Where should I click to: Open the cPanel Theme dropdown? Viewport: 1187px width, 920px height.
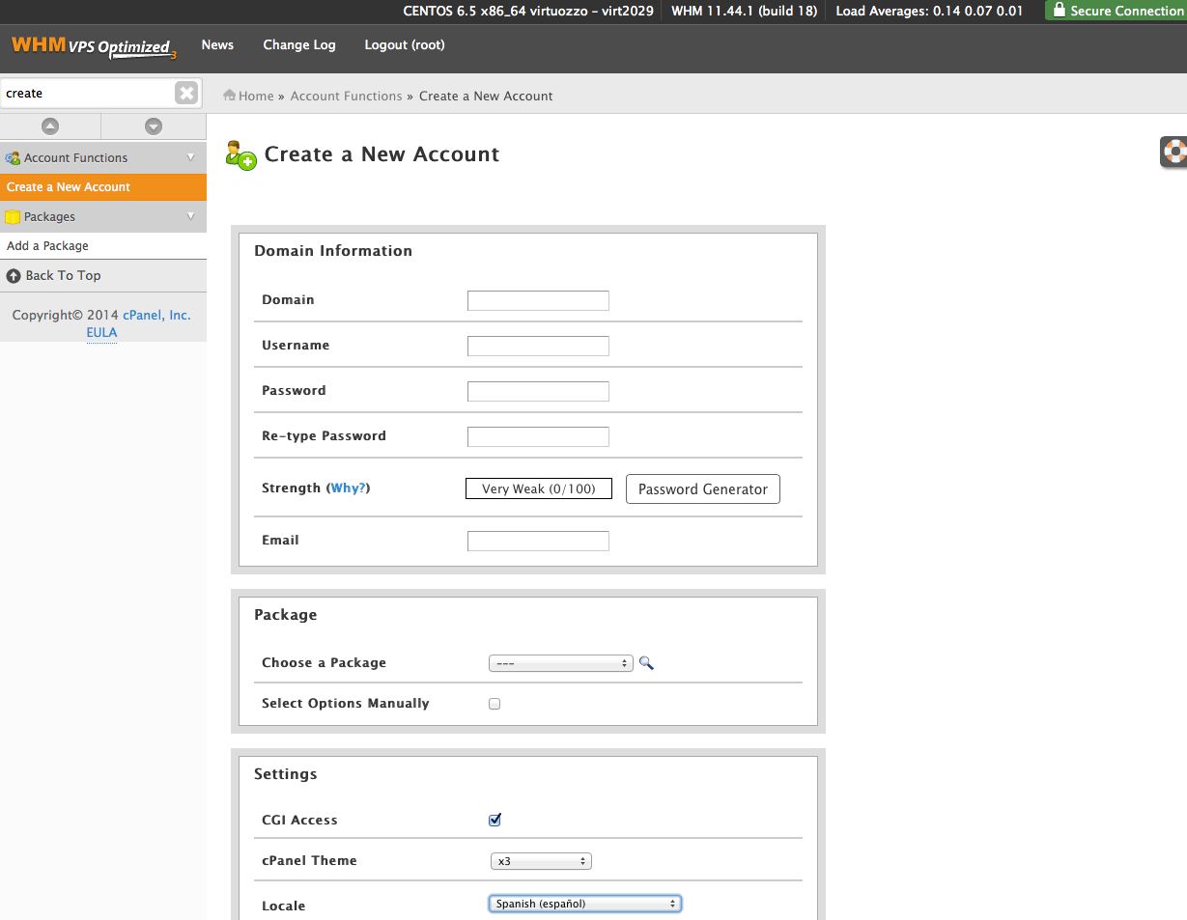click(x=541, y=861)
